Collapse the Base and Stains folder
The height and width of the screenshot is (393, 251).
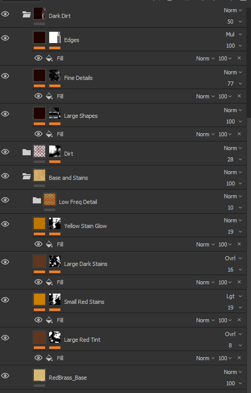[x=26, y=176]
